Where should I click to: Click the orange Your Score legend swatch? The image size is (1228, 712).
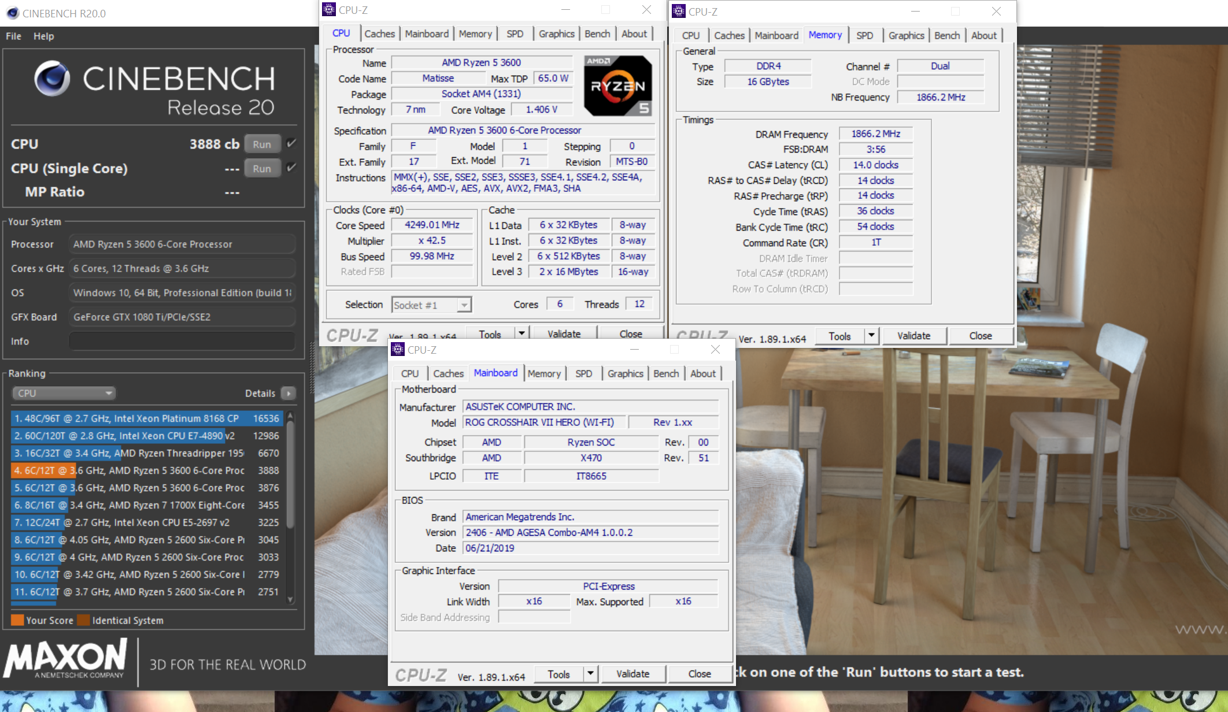click(x=17, y=620)
